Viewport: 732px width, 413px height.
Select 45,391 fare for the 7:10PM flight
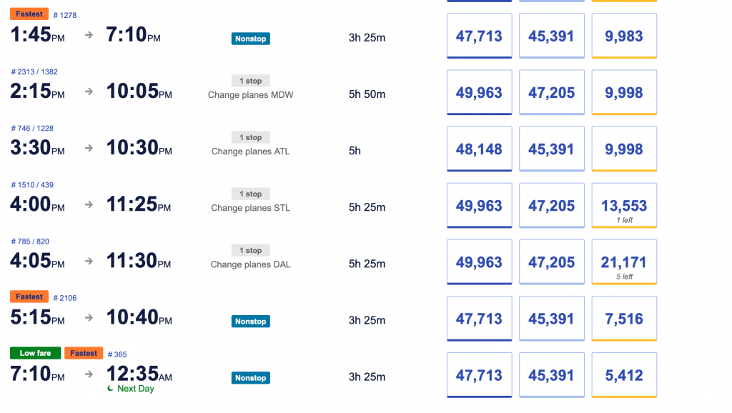click(x=551, y=374)
